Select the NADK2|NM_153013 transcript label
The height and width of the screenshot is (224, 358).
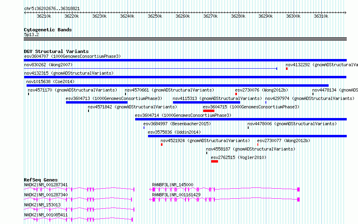43,205
